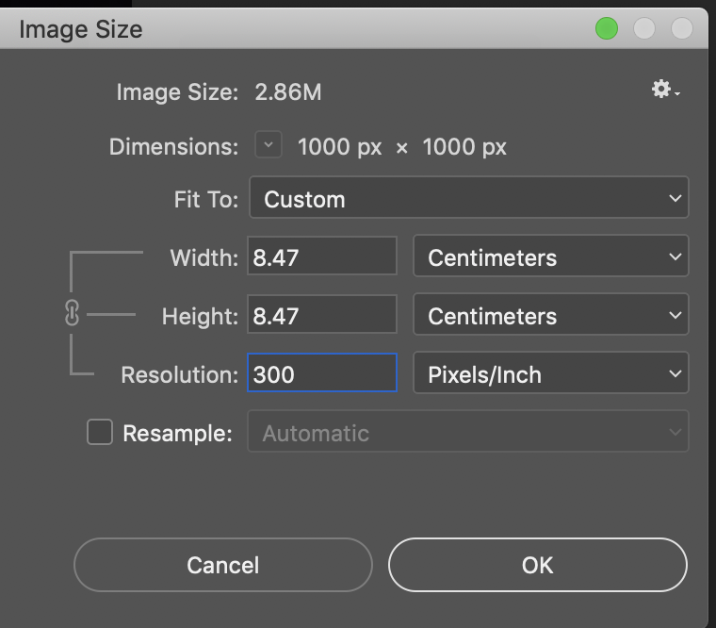Image resolution: width=716 pixels, height=628 pixels.
Task: Click the rightmost gray window button
Action: [681, 29]
